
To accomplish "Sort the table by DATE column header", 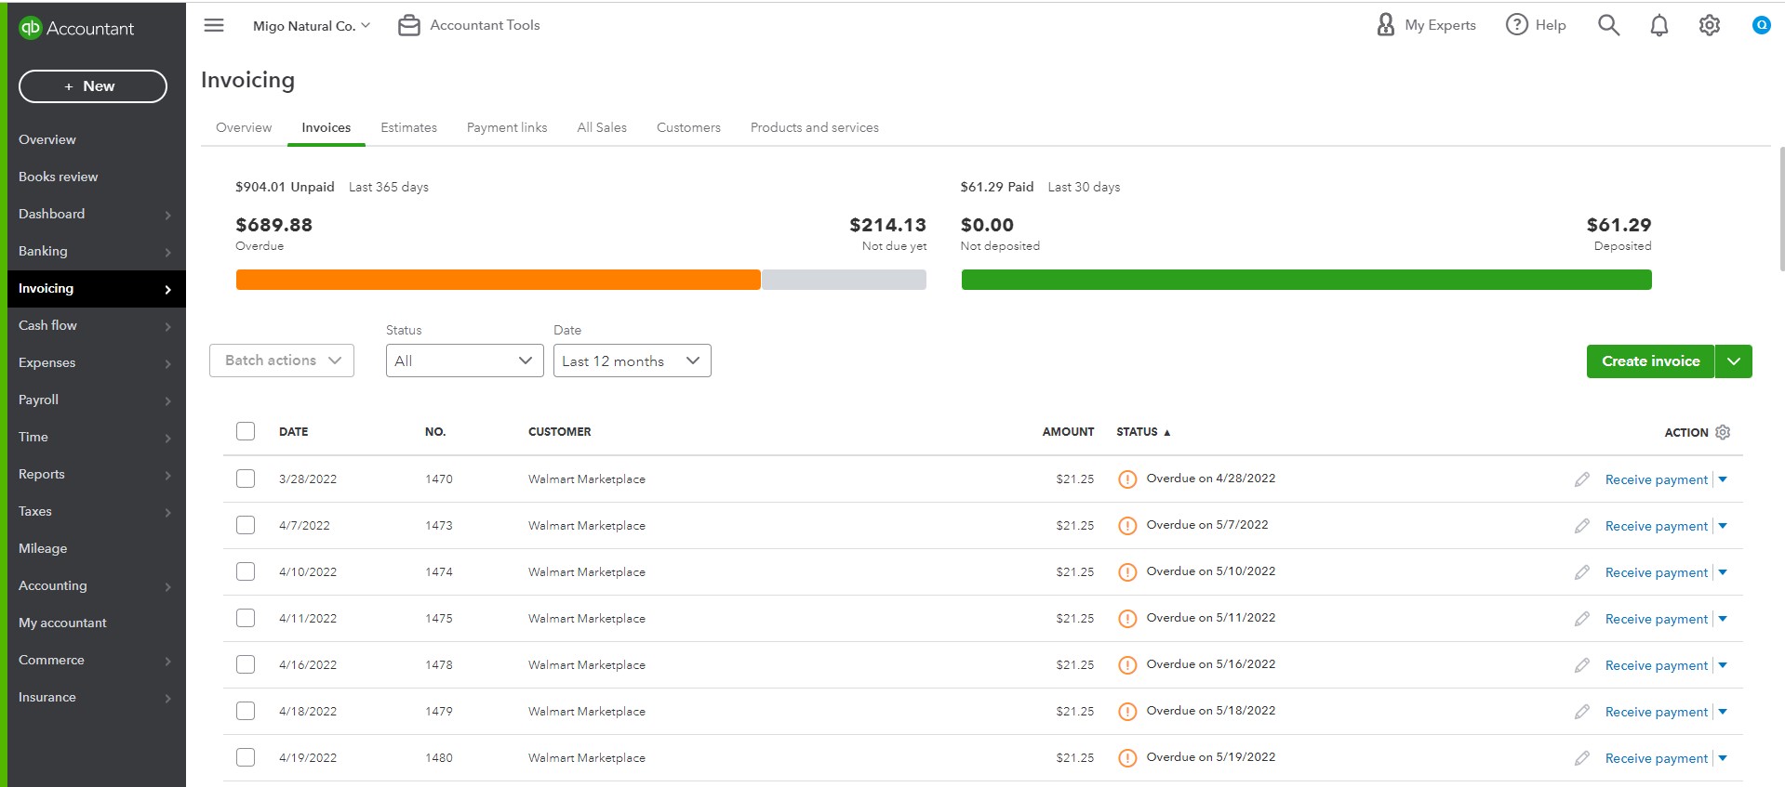I will 293,432.
